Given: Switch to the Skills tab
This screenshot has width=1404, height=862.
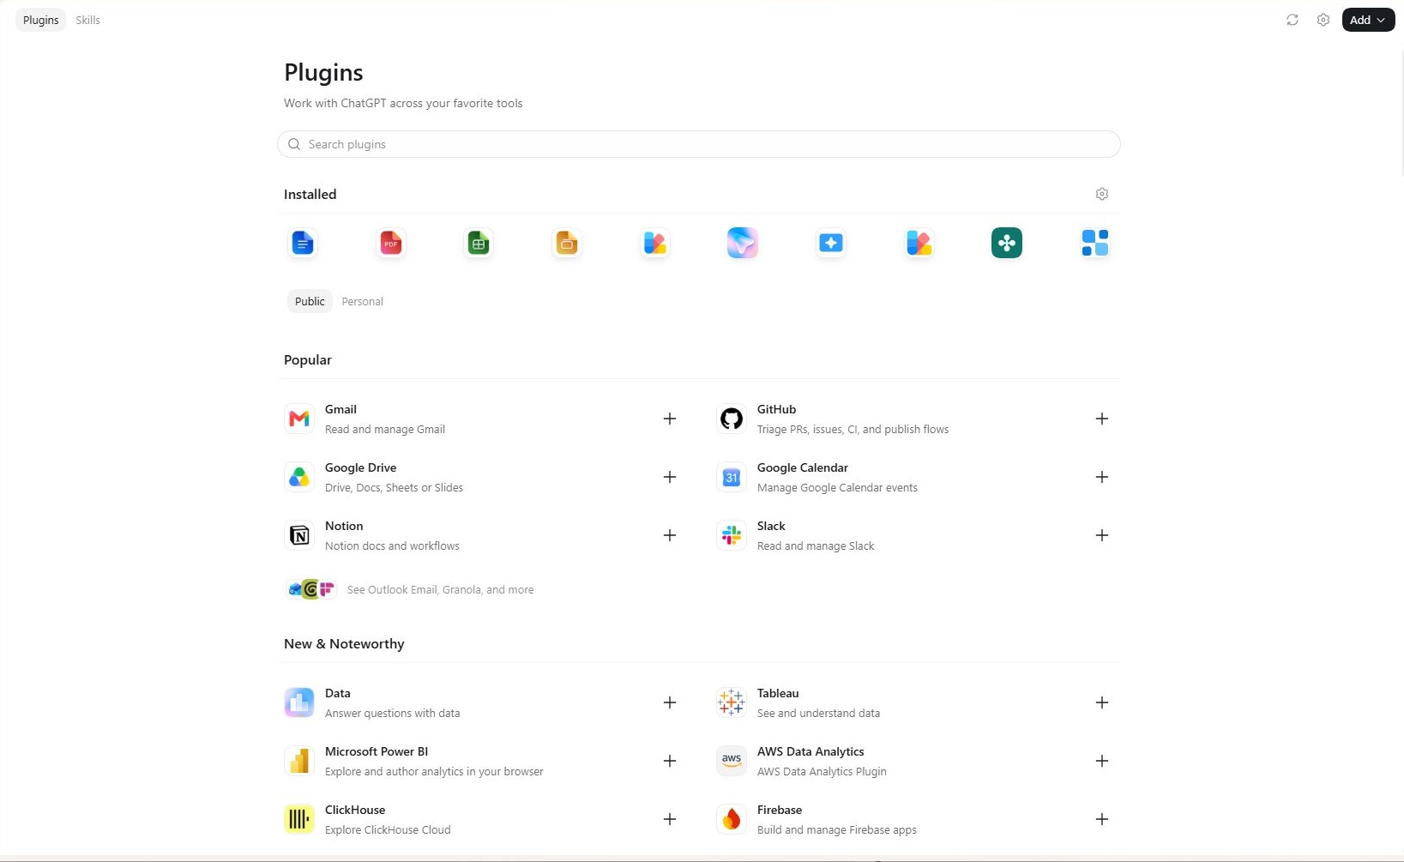Looking at the screenshot, I should [x=87, y=20].
